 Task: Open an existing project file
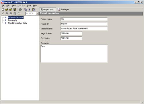coord(7,9)
